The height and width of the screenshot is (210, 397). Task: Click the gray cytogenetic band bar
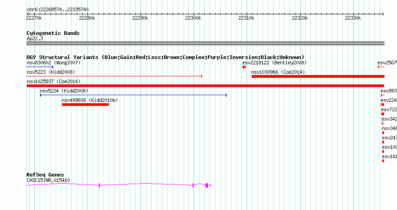[205, 43]
